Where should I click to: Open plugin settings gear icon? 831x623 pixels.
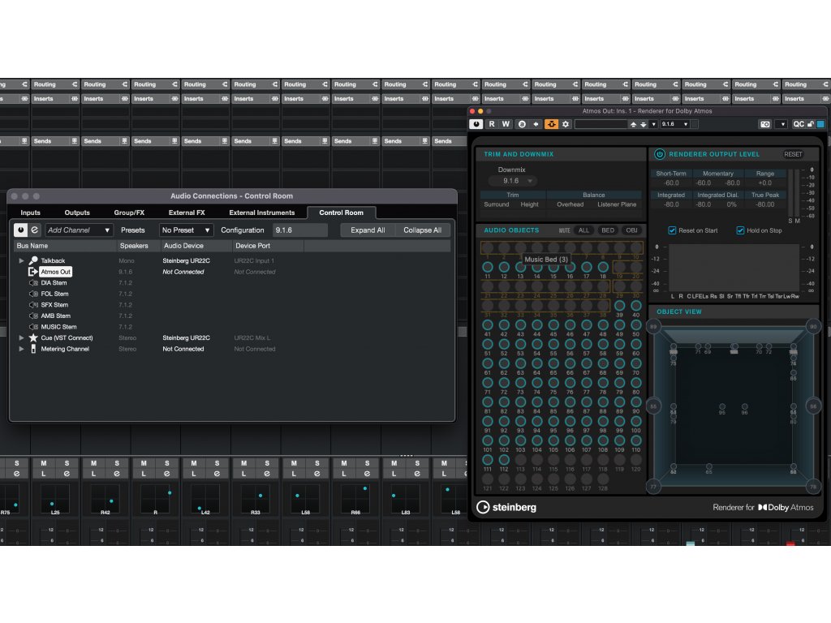566,124
